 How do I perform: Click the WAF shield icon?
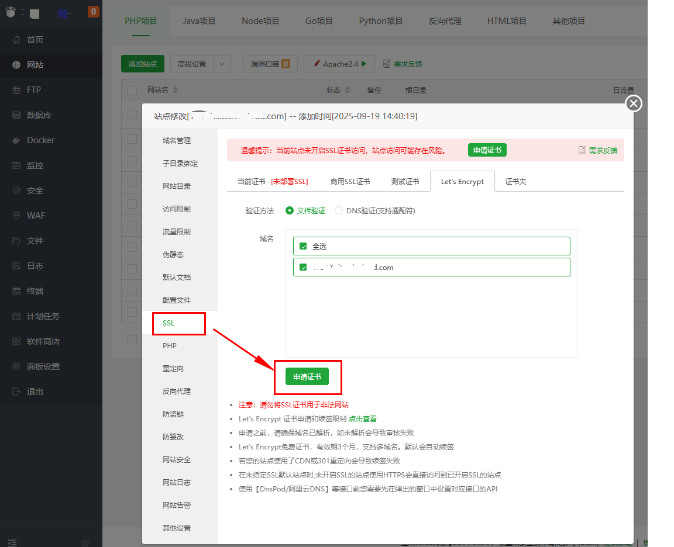[x=16, y=216]
